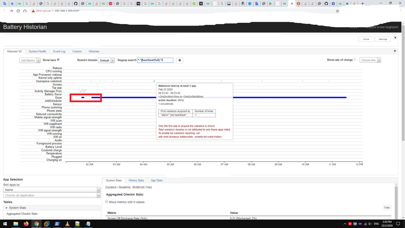
Task: Open the Custom tab
Action: coord(77,51)
